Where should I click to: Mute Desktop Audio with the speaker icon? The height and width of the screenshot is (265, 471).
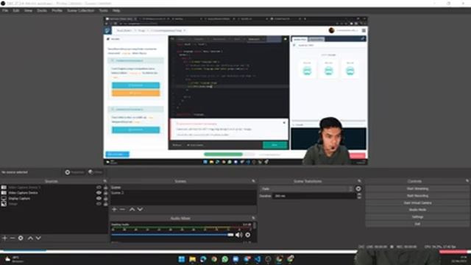[238, 235]
